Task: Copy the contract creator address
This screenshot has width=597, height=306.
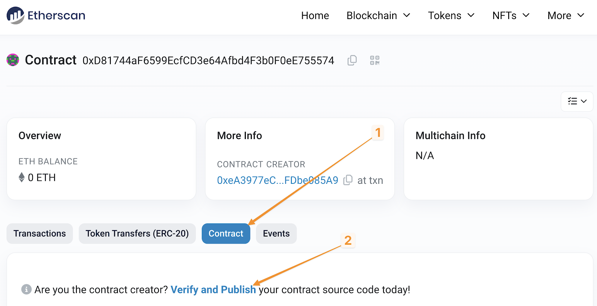Action: (348, 180)
